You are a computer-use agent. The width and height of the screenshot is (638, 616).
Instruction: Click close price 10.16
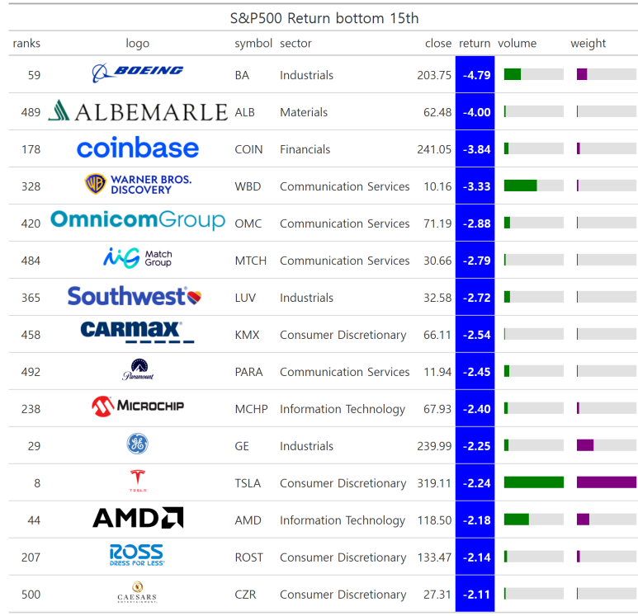pos(437,186)
